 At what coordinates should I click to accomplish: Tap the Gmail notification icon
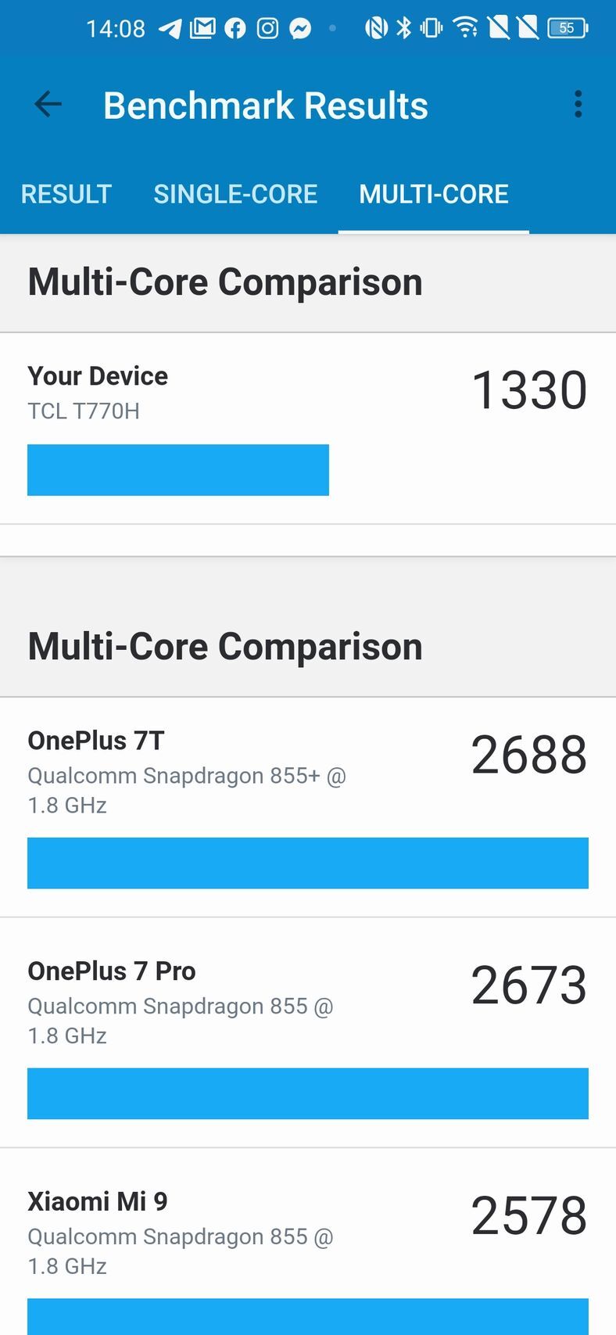(202, 29)
